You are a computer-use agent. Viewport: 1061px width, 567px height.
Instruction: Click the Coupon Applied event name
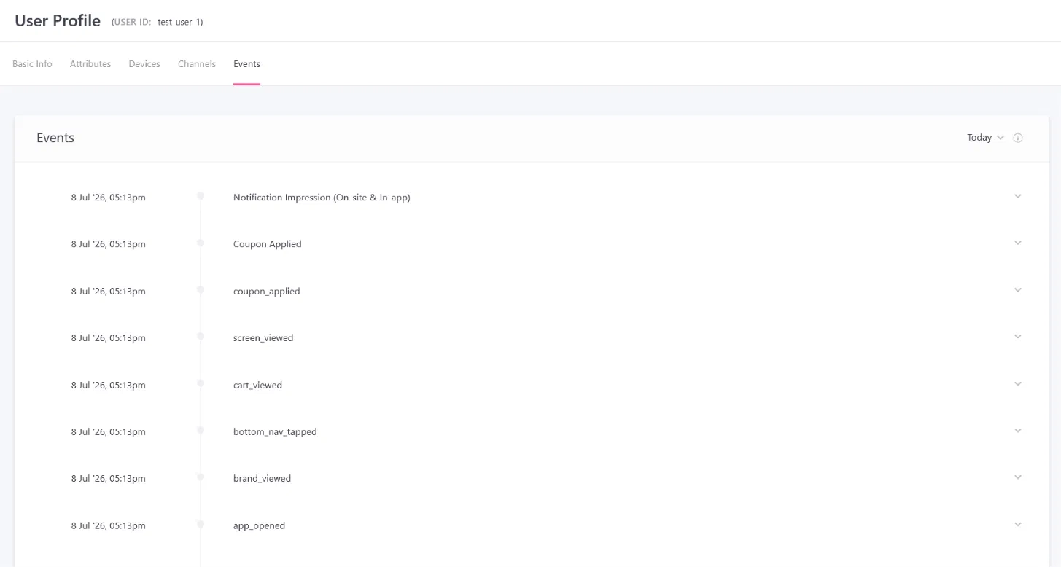267,244
